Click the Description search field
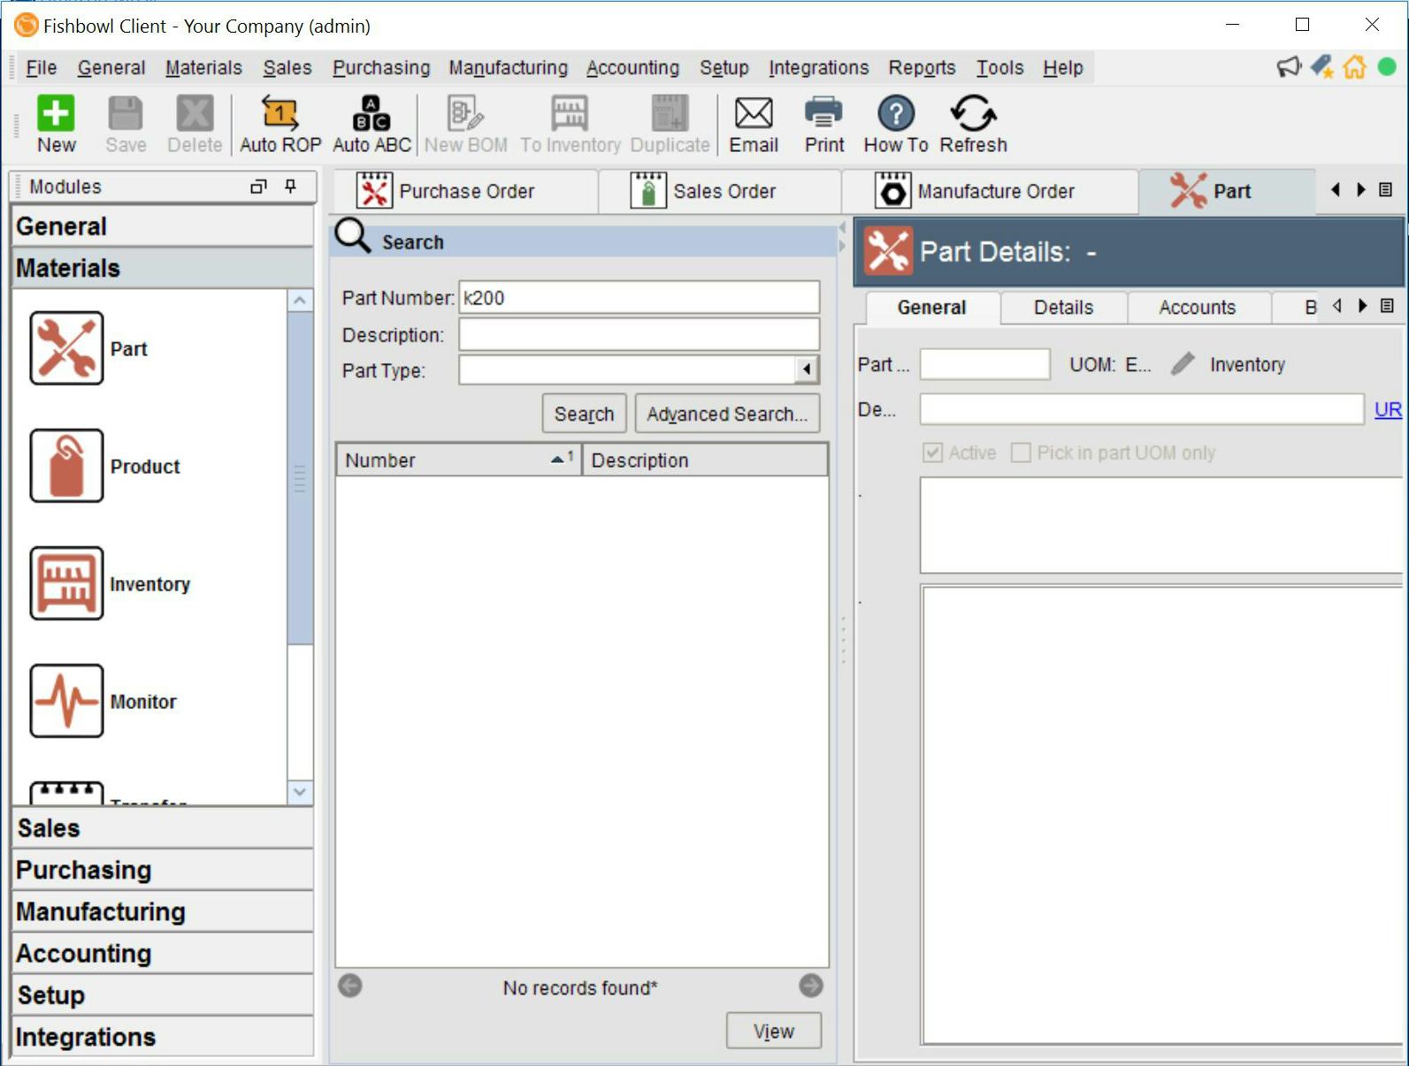 [639, 334]
